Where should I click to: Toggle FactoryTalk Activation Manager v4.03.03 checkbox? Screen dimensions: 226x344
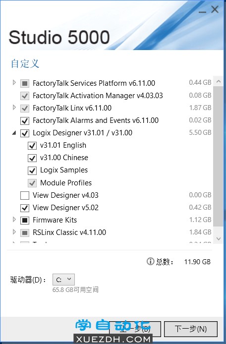[x=25, y=96]
